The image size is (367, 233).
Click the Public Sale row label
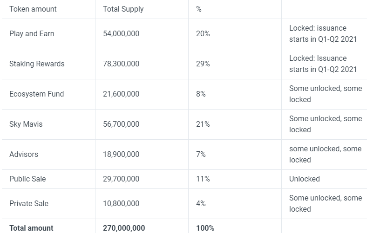(x=27, y=179)
